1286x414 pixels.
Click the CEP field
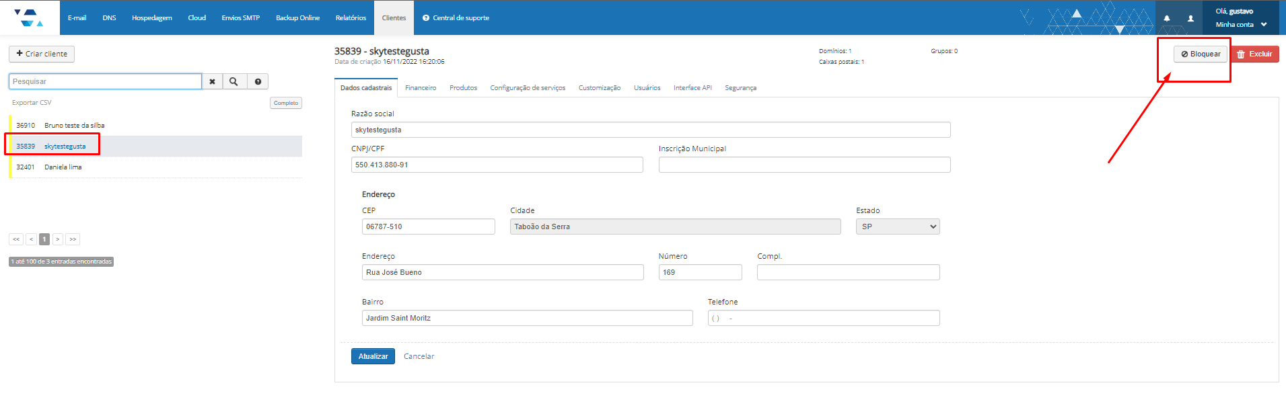tap(429, 226)
